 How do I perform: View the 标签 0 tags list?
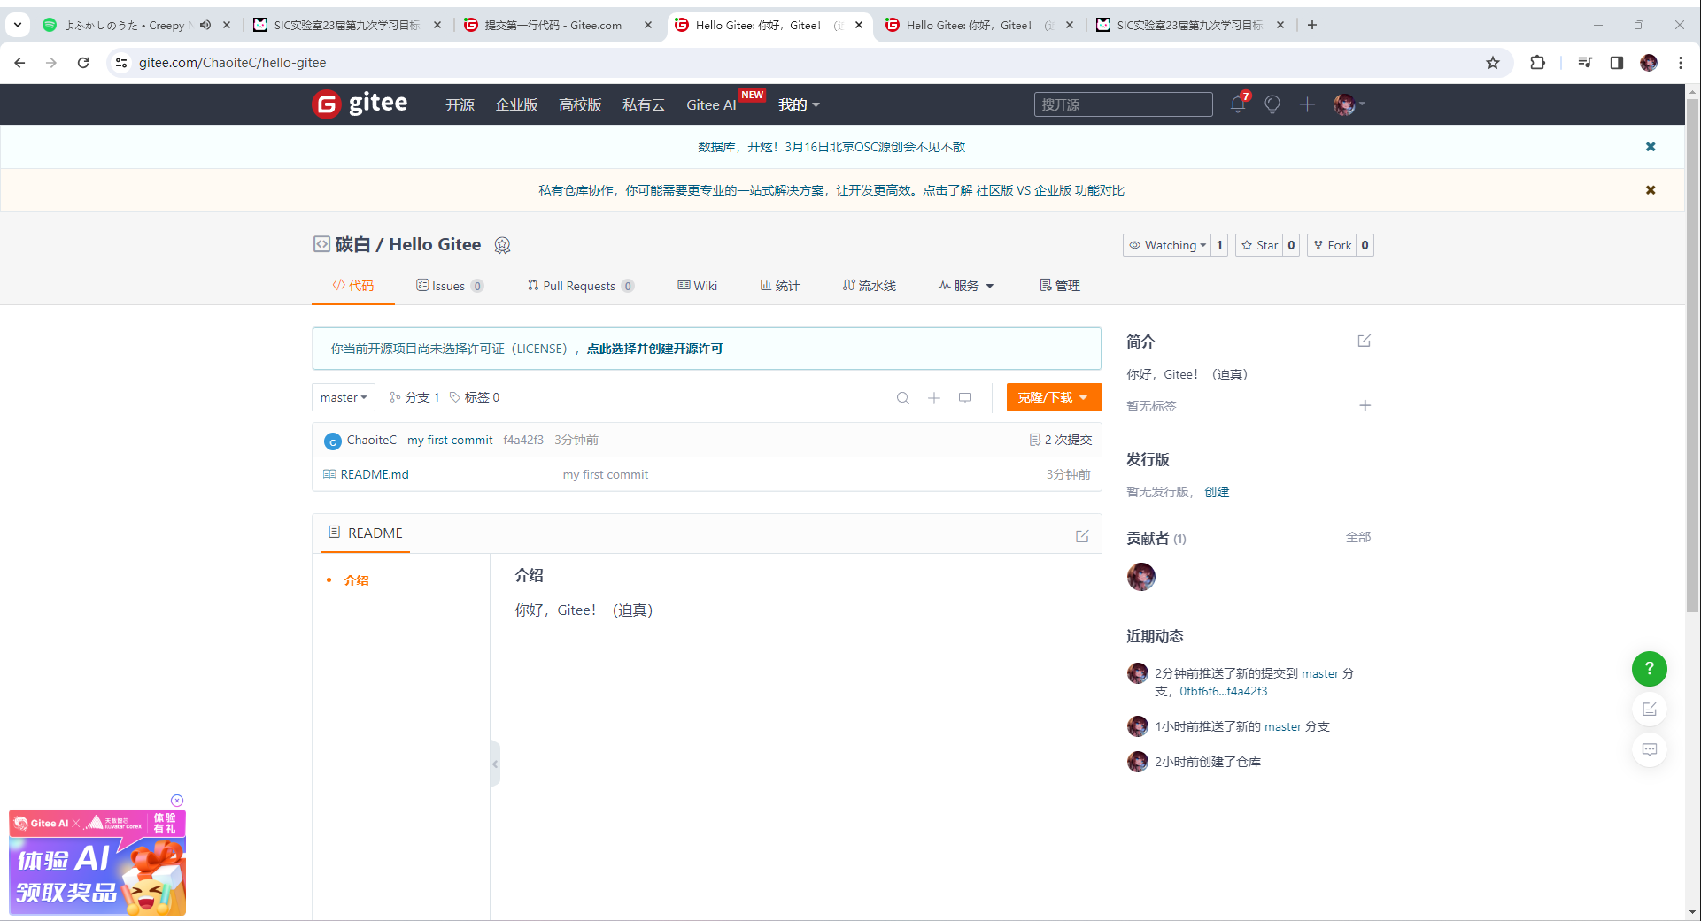pos(475,397)
